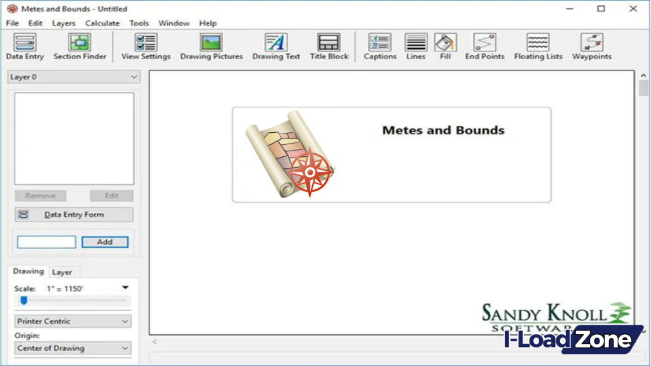
Task: Change the Printer Centric drawing mode dropdown
Action: tap(72, 321)
